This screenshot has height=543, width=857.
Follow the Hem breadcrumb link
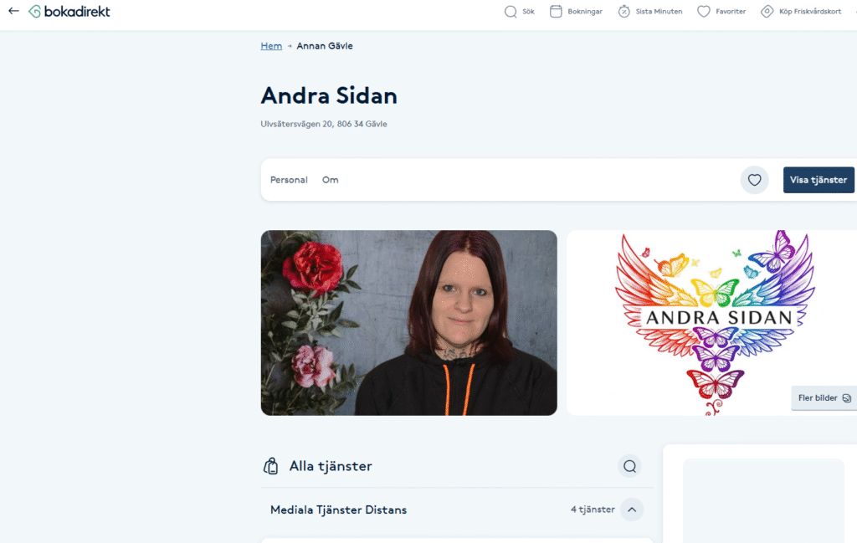tap(271, 46)
